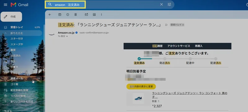Click the 明日到着予定 heading
This screenshot has height=112, width=248.
(x=136, y=71)
